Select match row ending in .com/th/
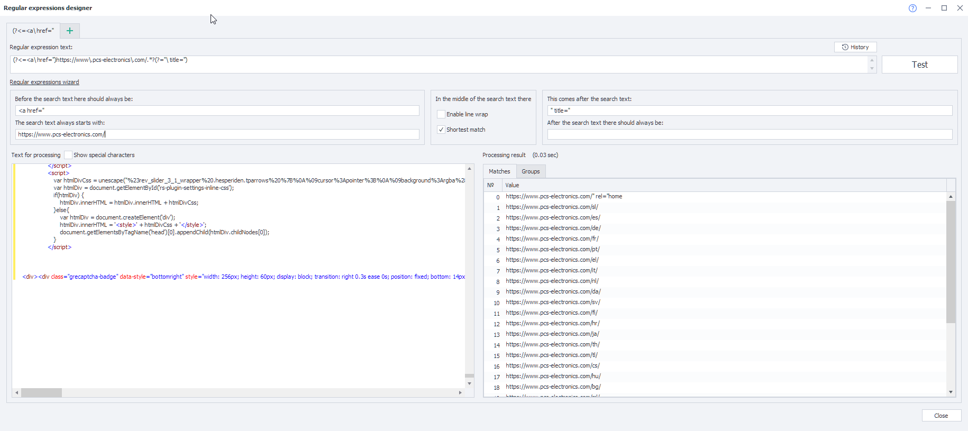The image size is (968, 431). [715, 344]
